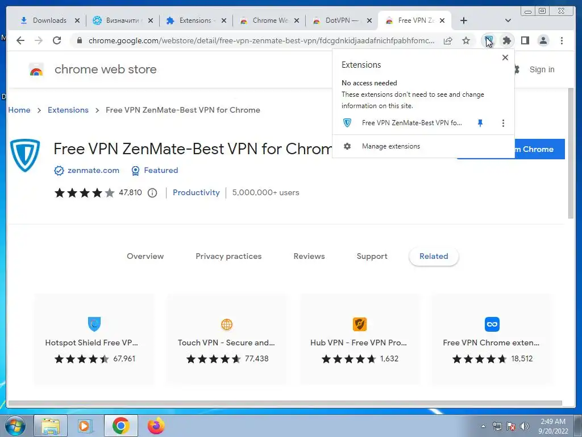Bookmark this tab with star icon
This screenshot has height=437, width=582.
pos(466,41)
